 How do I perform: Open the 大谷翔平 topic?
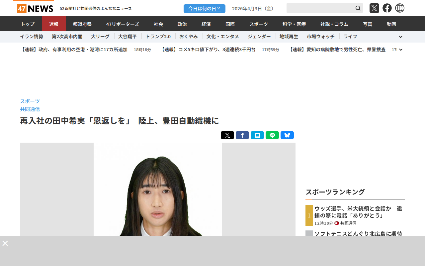127,37
